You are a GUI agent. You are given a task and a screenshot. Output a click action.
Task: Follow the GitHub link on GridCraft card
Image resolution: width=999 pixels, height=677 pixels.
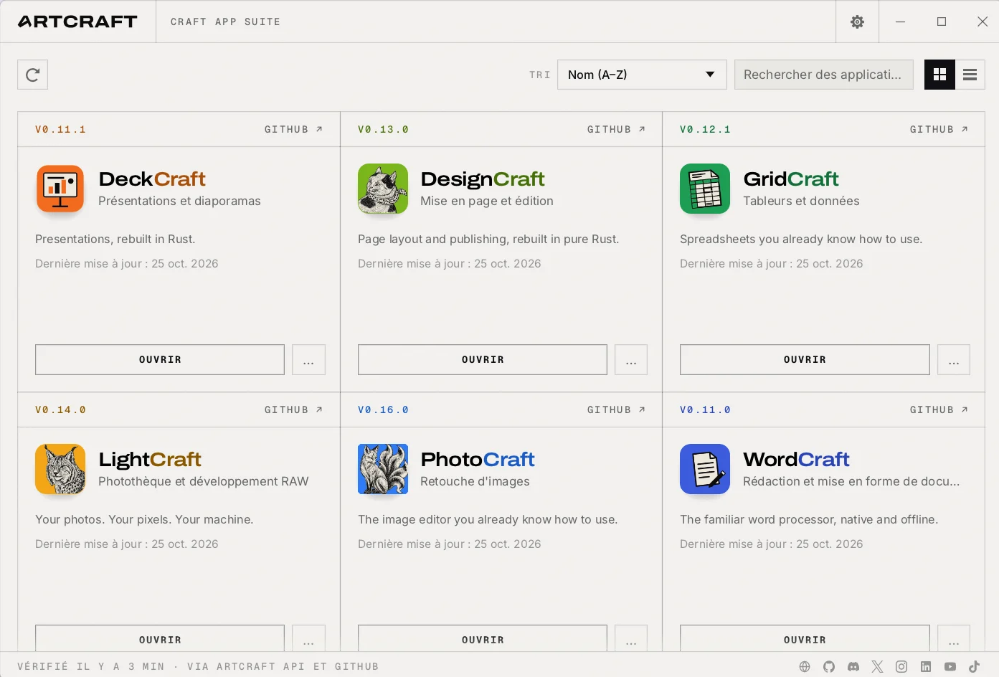(939, 130)
